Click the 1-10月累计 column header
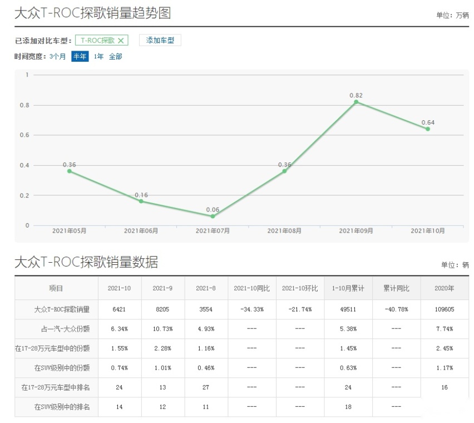Image resolution: width=474 pixels, height=423 pixels. coord(348,288)
